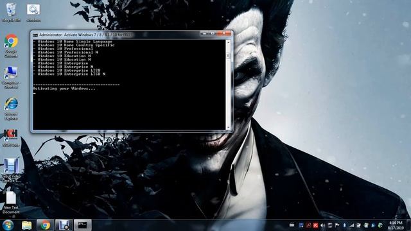The width and height of the screenshot is (411, 231).
Task: Open the Computer shortcut on the desktop
Action: (x=11, y=78)
